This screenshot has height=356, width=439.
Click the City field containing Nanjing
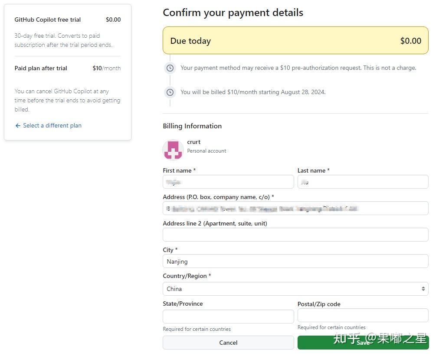(295, 261)
